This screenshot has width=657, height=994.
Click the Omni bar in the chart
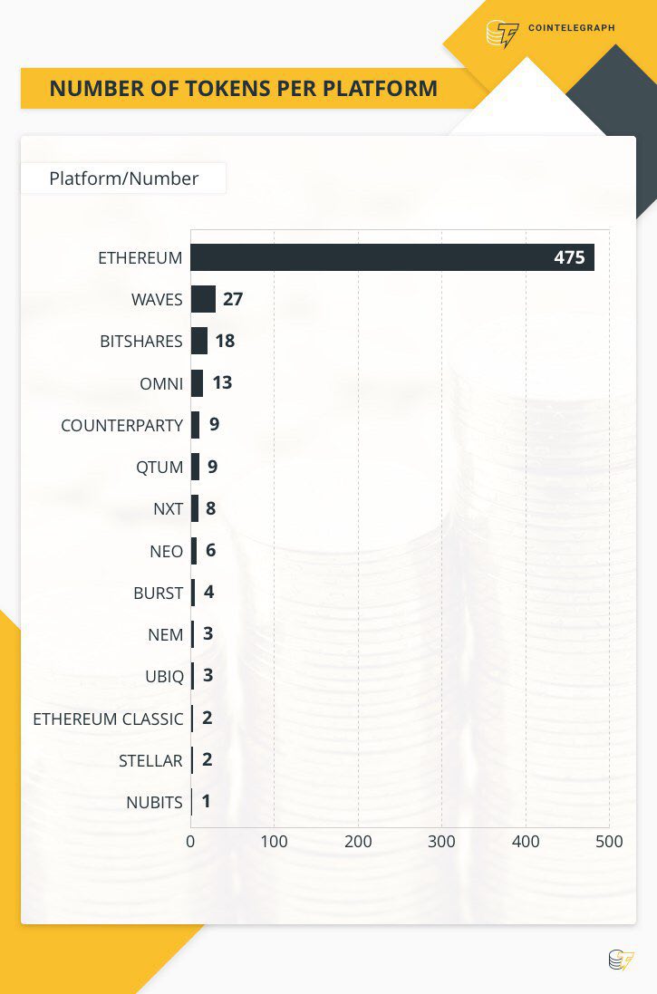point(198,383)
